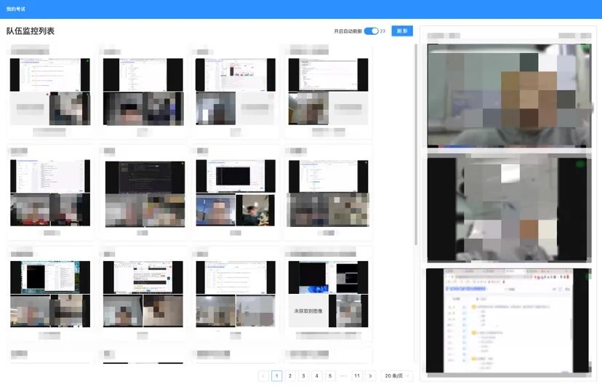Open 我的考试 in the top bar
Screen dimensions: 602x387
pos(16,9)
